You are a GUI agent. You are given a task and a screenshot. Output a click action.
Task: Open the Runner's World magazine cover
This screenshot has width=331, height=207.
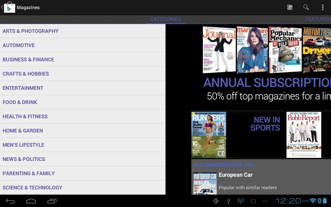pyautogui.click(x=209, y=135)
